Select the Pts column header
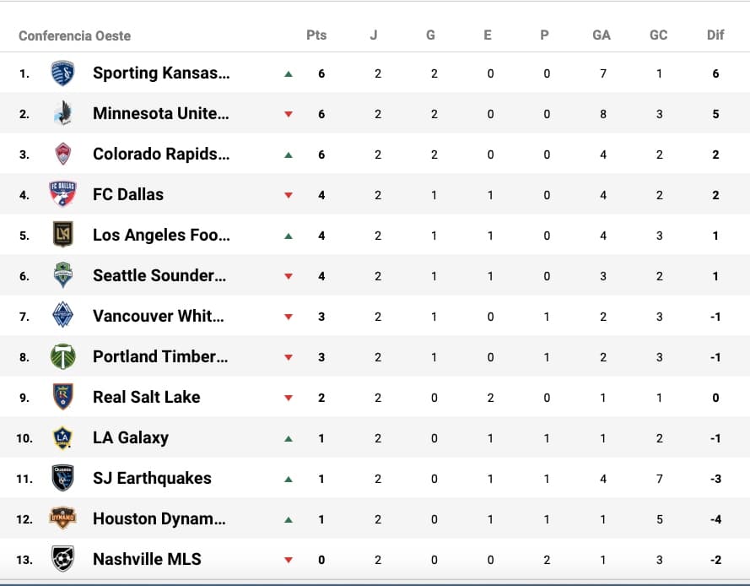750x586 pixels. [x=316, y=35]
